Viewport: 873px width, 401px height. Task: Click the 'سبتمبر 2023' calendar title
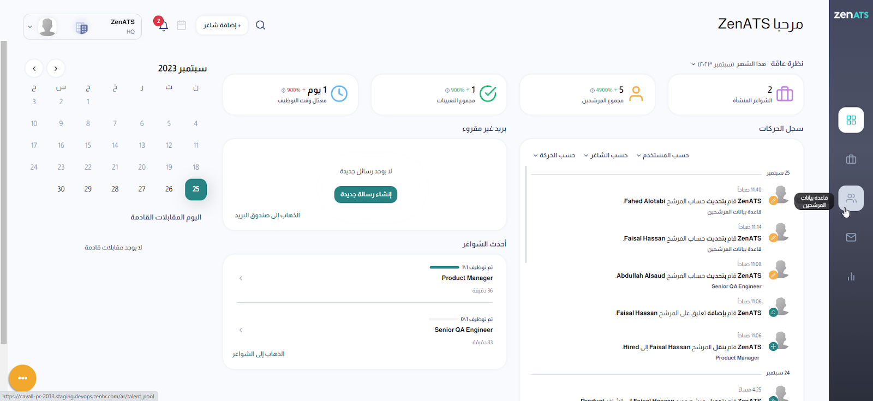click(x=183, y=68)
